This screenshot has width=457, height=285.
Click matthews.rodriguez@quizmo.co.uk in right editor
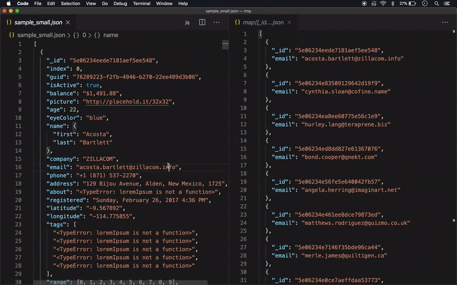(x=355, y=223)
